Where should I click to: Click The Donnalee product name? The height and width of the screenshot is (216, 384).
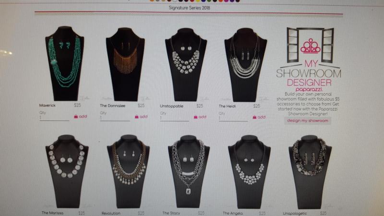point(112,106)
